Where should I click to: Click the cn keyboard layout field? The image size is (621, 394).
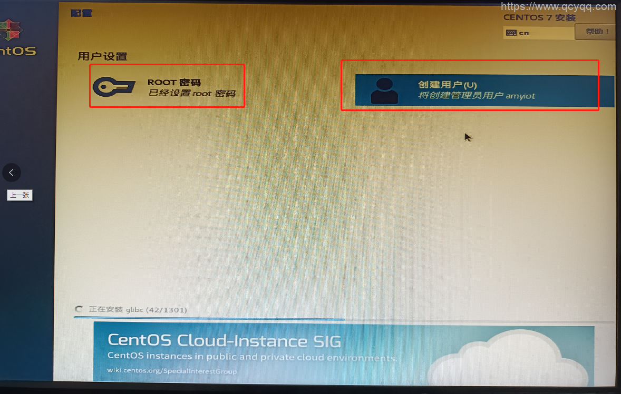[x=538, y=33]
